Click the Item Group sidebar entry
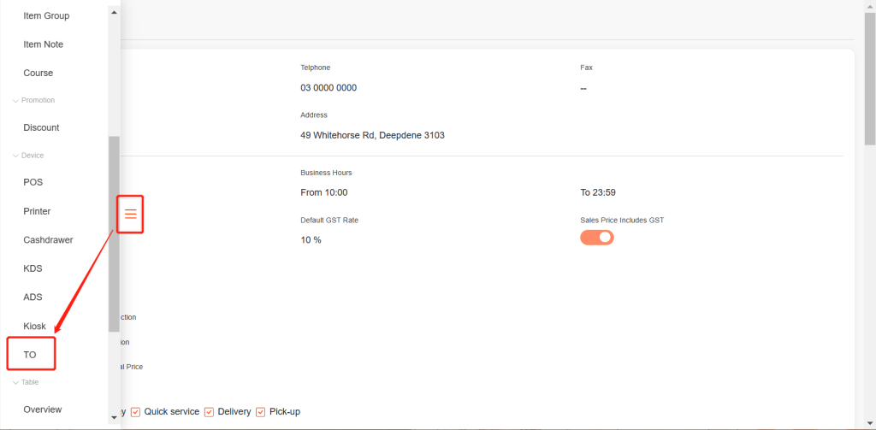This screenshot has width=876, height=430. 46,15
